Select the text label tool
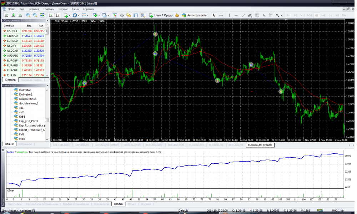The image size is (357, 214). point(271,15)
